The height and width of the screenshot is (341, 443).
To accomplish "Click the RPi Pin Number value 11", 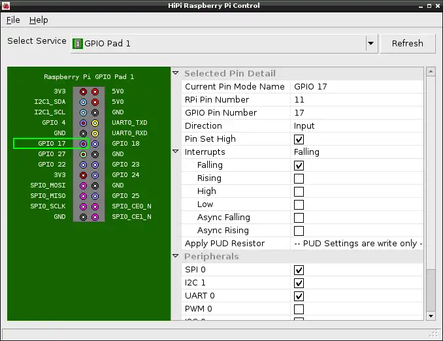I will [x=299, y=100].
